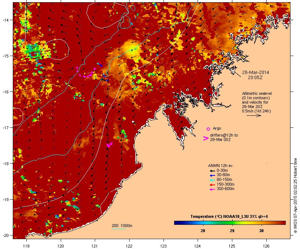Click the latitude label -15
The height and width of the screenshot is (249, 300).
point(5,56)
